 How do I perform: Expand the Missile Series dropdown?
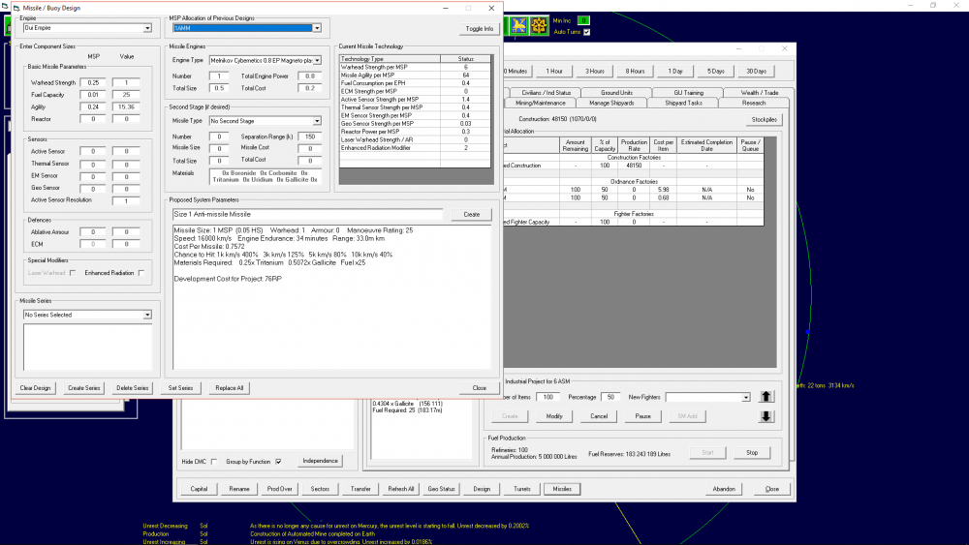pyautogui.click(x=147, y=315)
